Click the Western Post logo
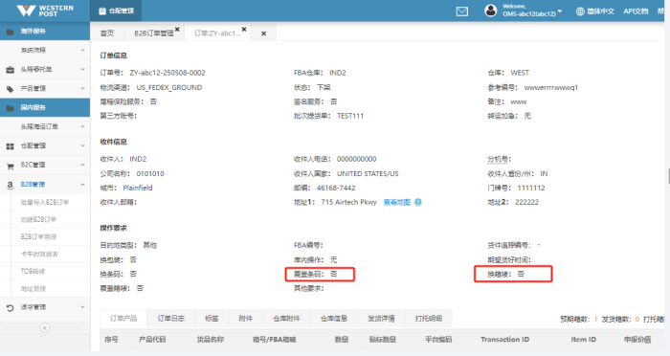Image resolution: width=670 pixels, height=356 pixels. (45, 11)
